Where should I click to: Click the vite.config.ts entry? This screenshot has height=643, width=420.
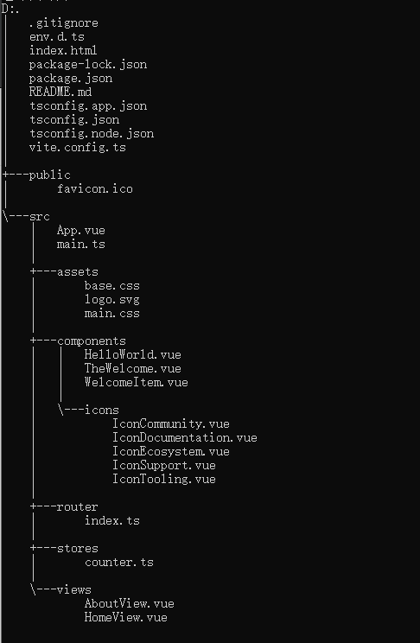(78, 148)
